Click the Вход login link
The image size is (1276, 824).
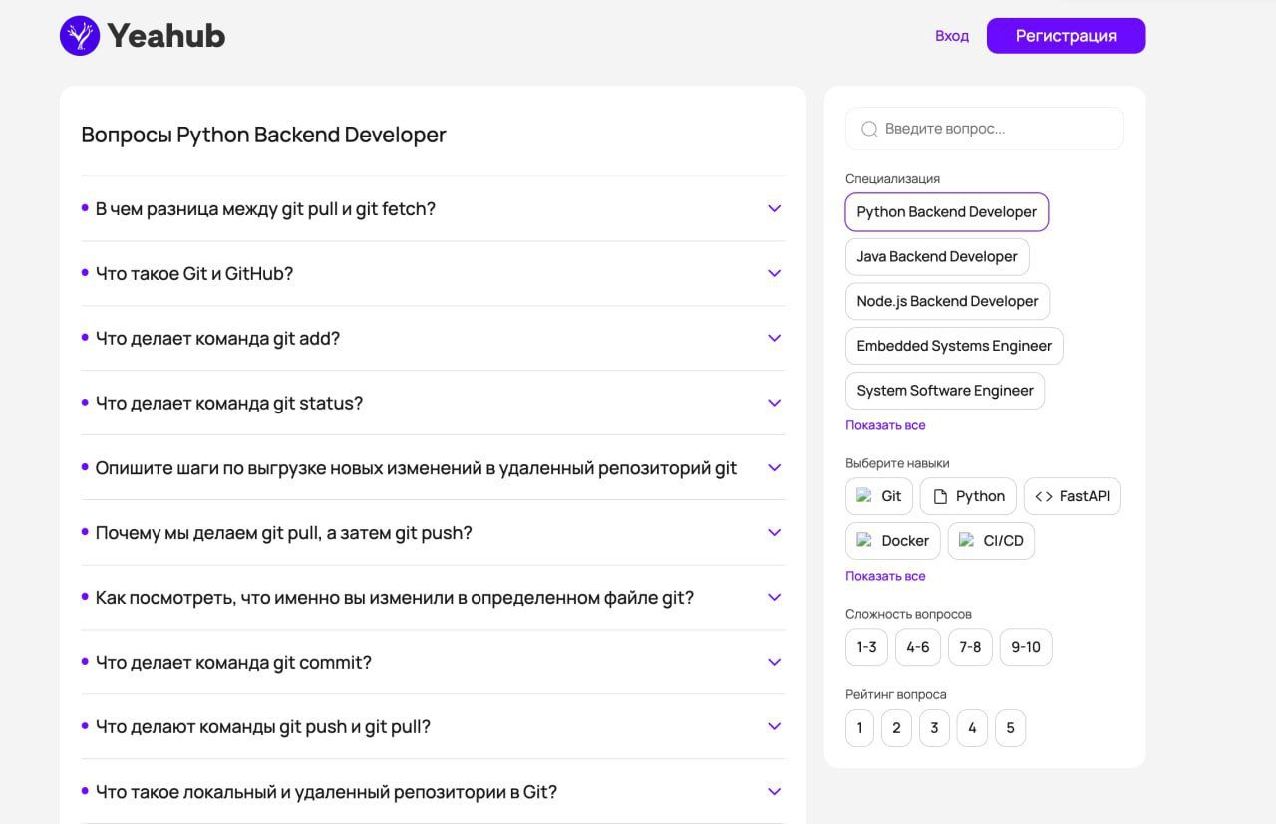tap(952, 36)
